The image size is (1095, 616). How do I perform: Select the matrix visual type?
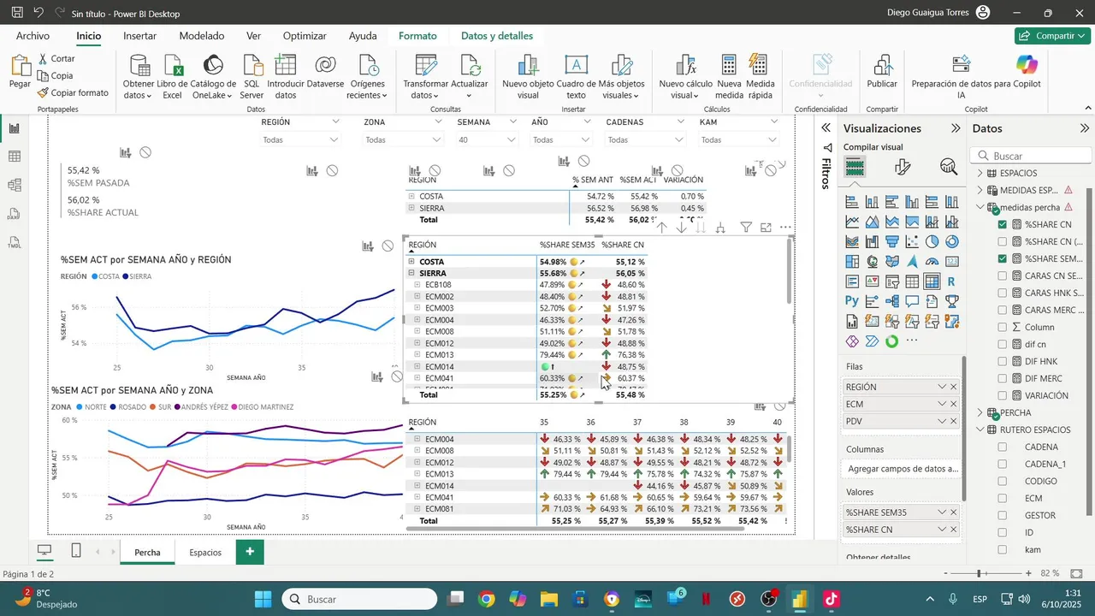coord(932,281)
